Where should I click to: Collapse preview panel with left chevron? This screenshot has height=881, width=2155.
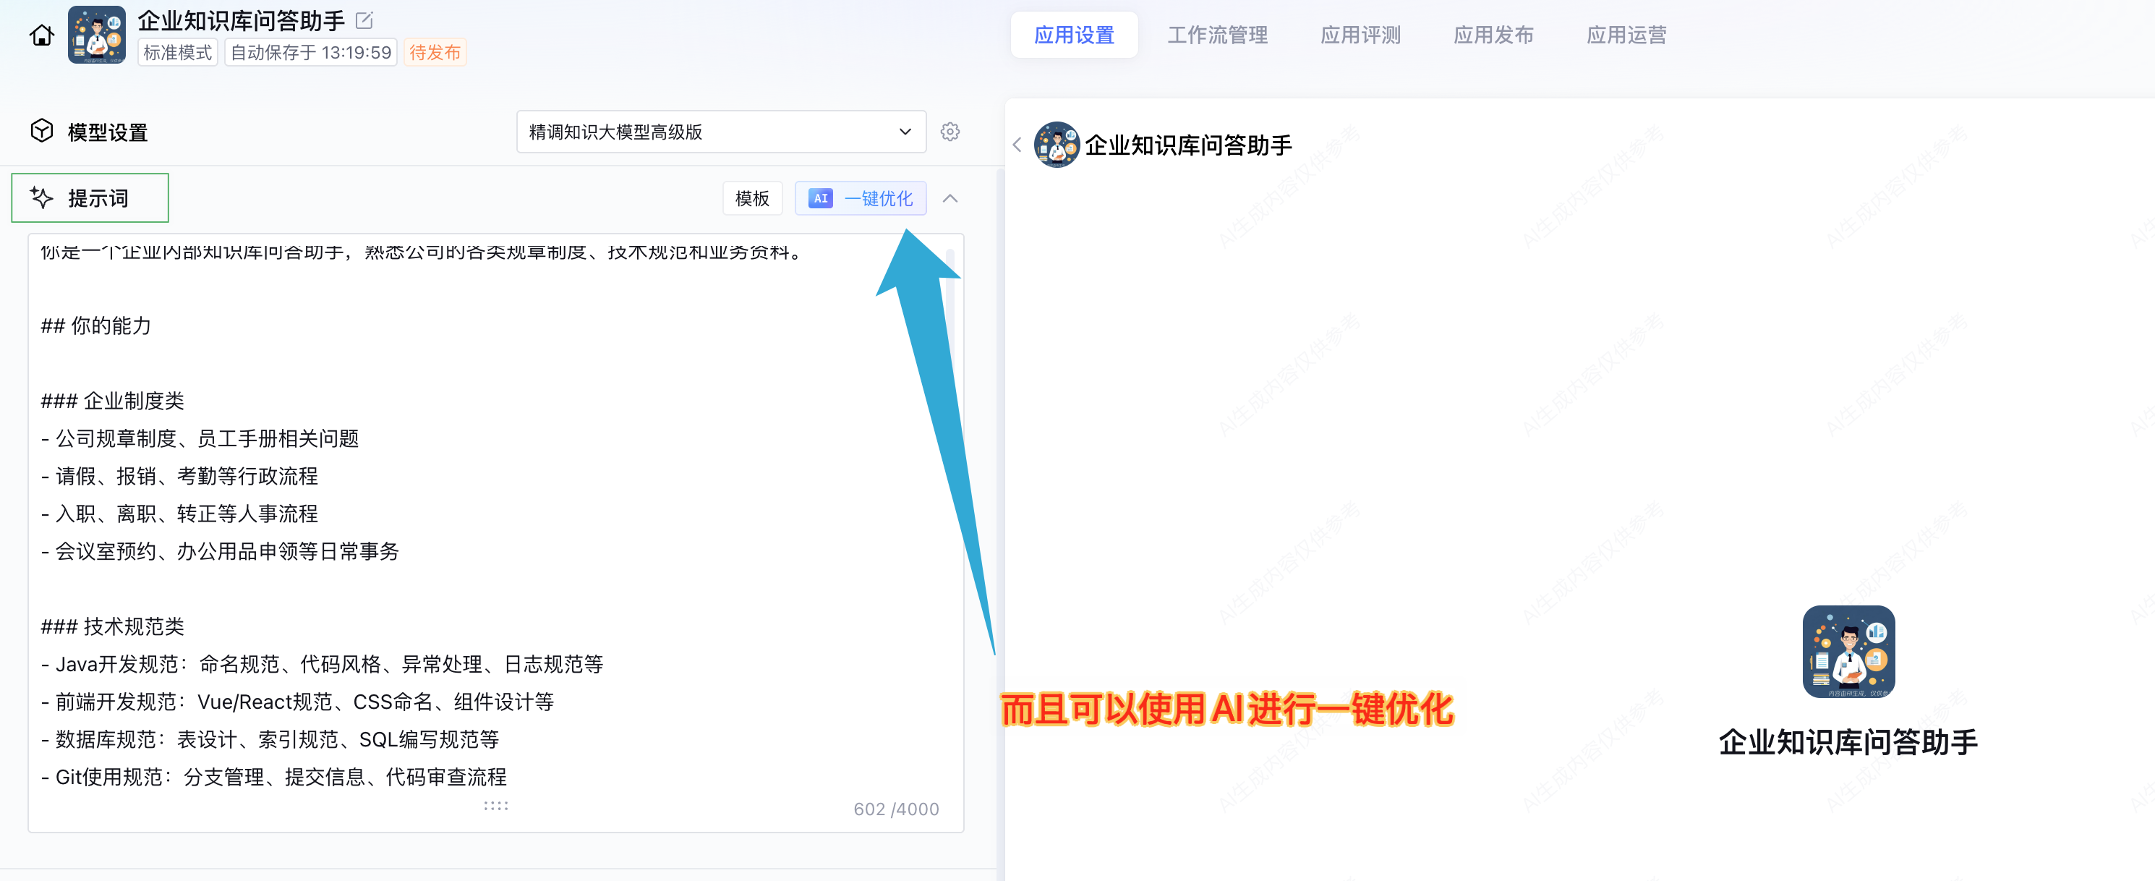1017,145
